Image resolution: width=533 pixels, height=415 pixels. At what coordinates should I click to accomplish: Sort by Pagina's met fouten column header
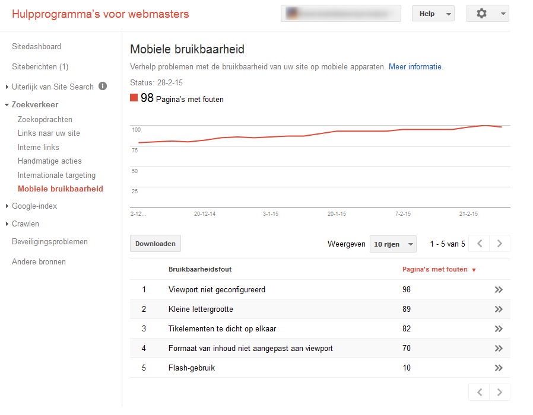tap(435, 269)
